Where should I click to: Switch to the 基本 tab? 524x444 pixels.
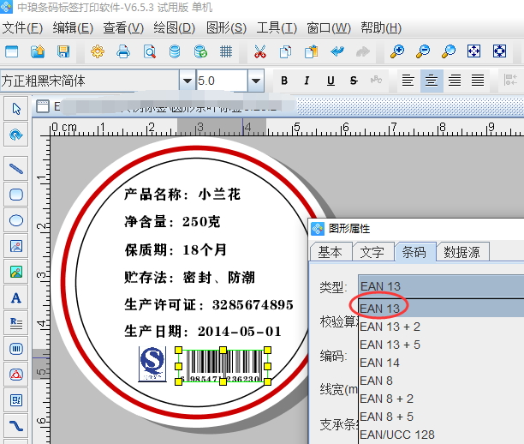[x=330, y=252]
